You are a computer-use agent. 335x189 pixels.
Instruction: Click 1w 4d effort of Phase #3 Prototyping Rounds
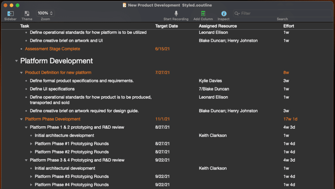point(289,176)
